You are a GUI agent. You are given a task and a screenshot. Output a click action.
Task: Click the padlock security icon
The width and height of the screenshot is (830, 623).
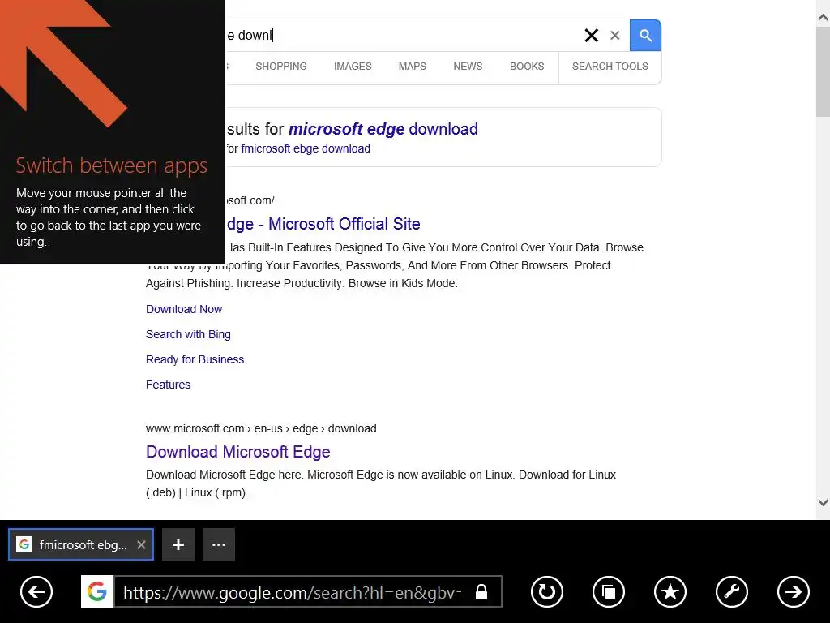click(481, 591)
